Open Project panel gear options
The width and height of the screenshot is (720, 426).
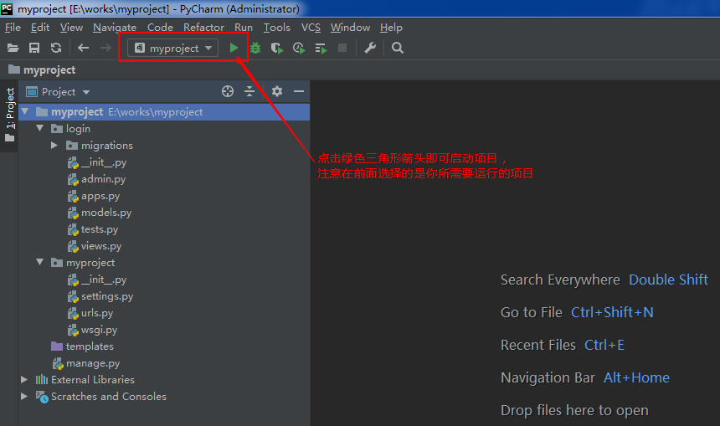277,91
